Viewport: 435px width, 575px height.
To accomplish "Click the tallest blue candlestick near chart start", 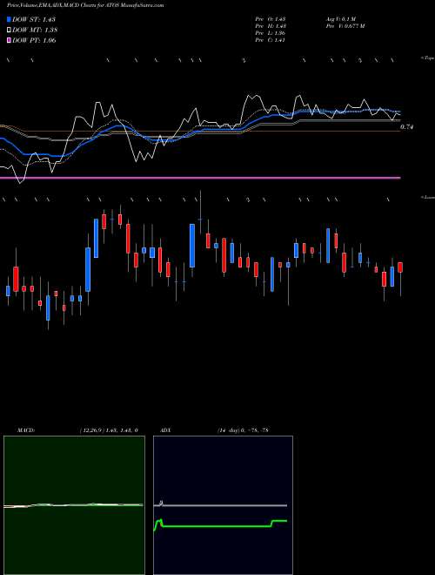I will [88, 269].
